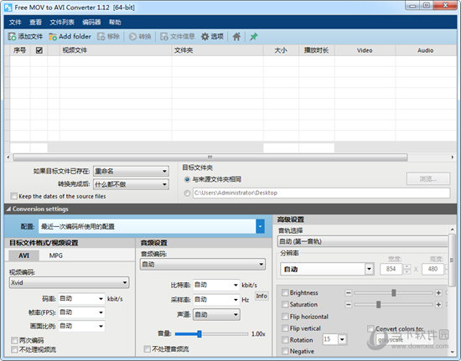Switch to the MPG format tab
461x361 pixels.
click(x=56, y=255)
